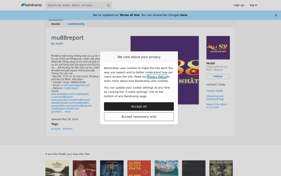Screen dimensions: 281x176
Task: Open the log in link
Action: (x=253, y=5)
